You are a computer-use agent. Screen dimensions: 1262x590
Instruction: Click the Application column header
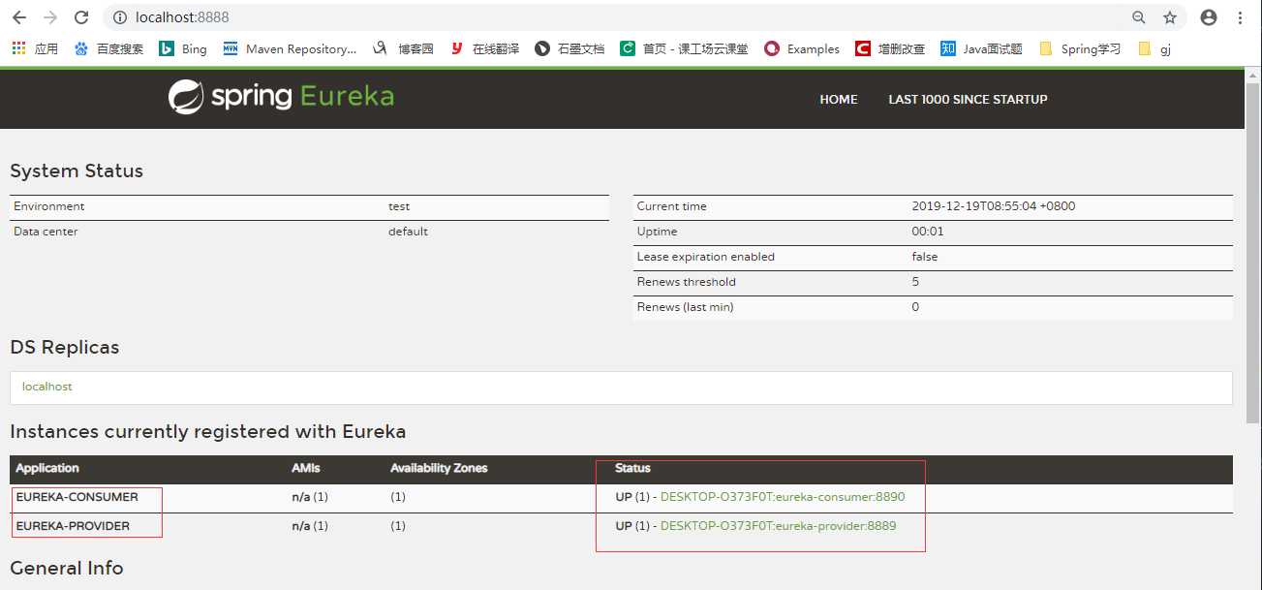coord(47,468)
